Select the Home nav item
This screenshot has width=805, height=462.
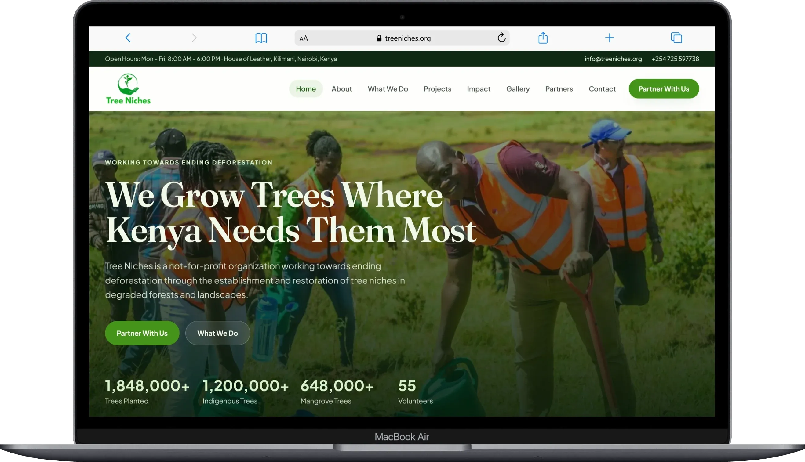point(306,89)
